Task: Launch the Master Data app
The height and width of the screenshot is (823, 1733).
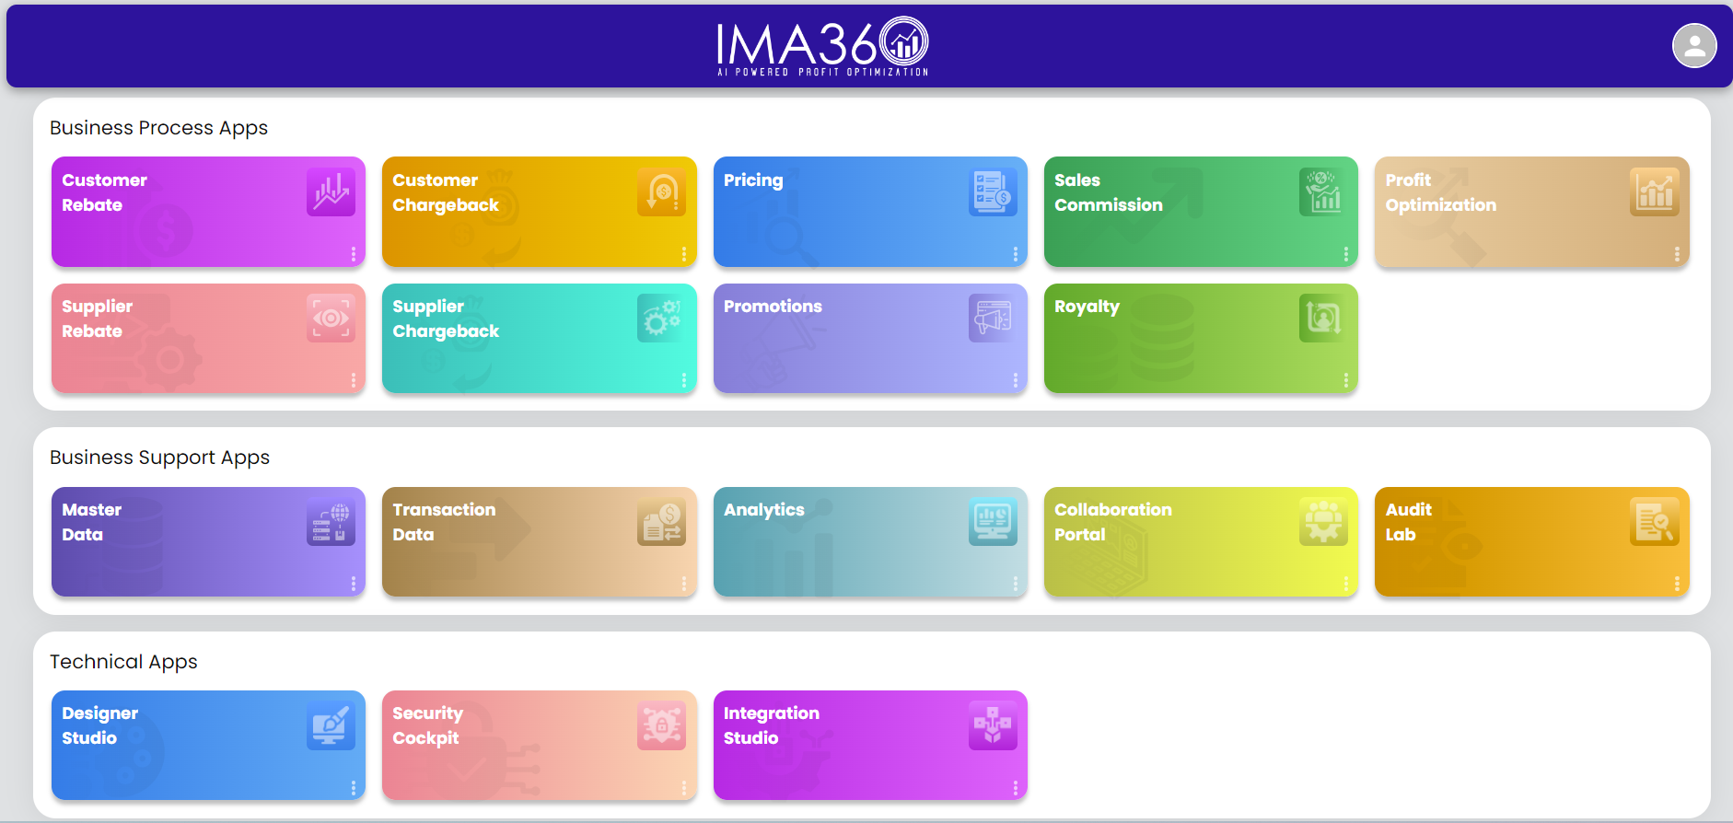Action: pos(208,541)
